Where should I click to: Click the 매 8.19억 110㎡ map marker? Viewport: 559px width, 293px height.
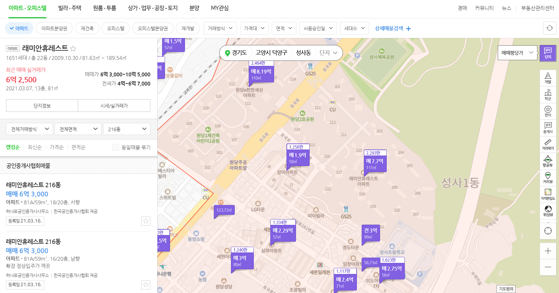point(261,72)
